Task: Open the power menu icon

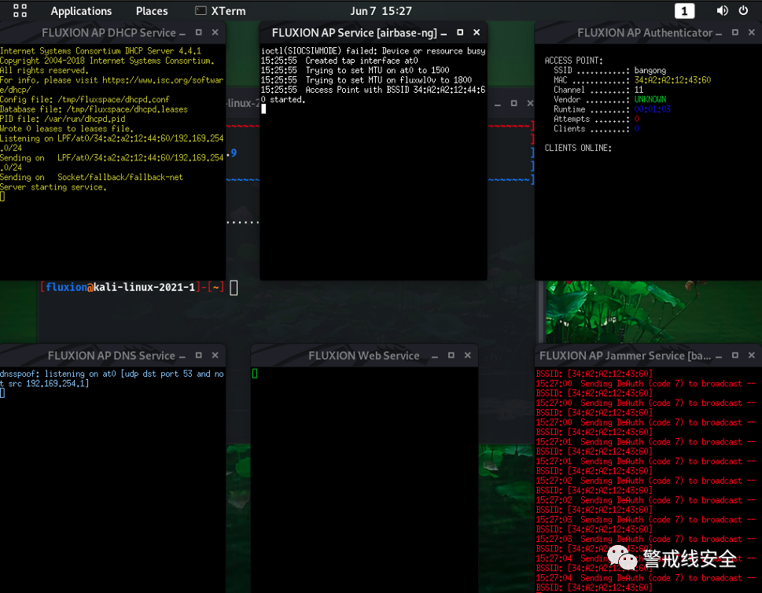Action: tap(744, 11)
